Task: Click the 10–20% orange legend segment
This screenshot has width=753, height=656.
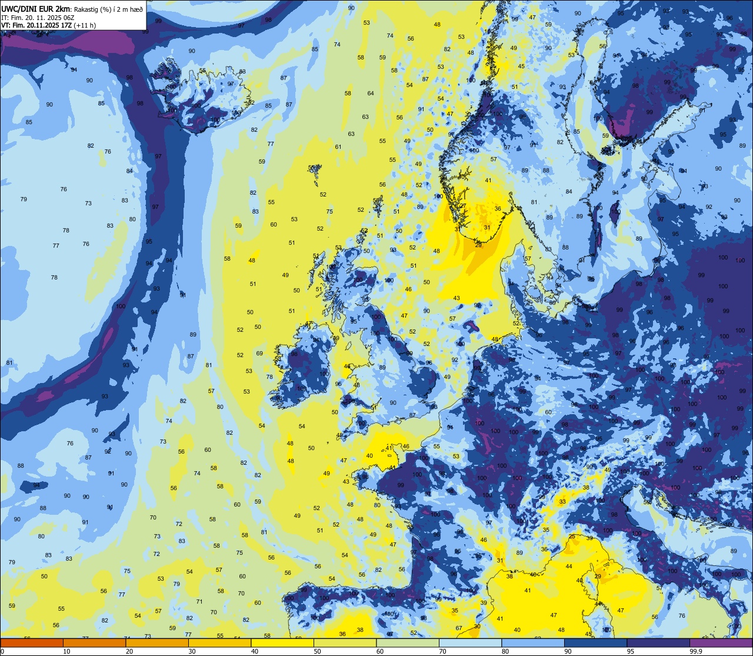Action: click(94, 643)
